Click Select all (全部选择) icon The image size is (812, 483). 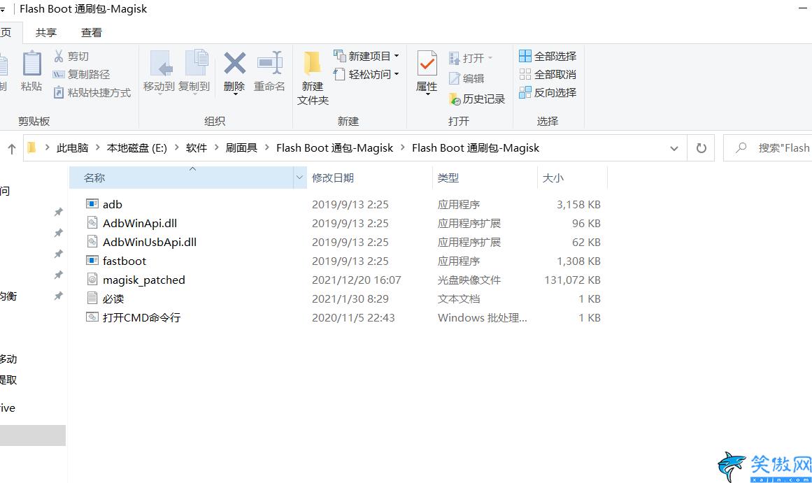(525, 56)
